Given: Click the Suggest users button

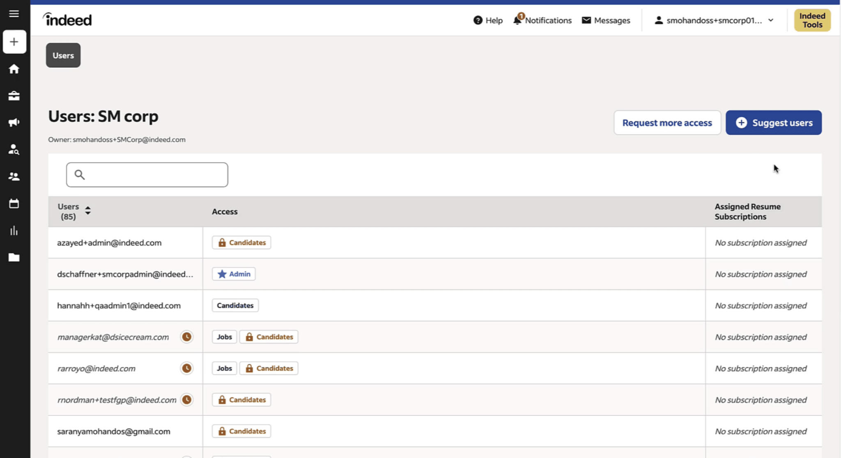Looking at the screenshot, I should [773, 122].
